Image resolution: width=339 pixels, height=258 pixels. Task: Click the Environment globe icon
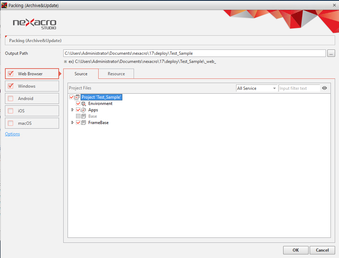click(84, 104)
